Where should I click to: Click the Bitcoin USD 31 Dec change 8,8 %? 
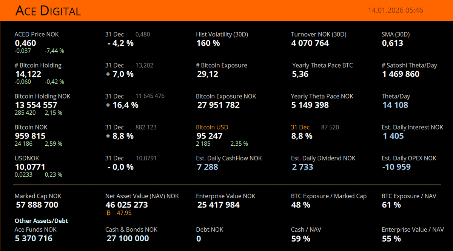[x=302, y=136]
